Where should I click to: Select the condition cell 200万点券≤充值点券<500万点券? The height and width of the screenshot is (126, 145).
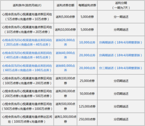[27, 94]
